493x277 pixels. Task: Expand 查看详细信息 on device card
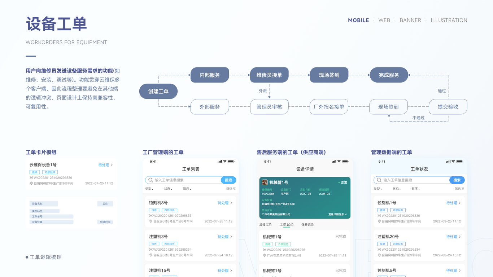(x=337, y=214)
